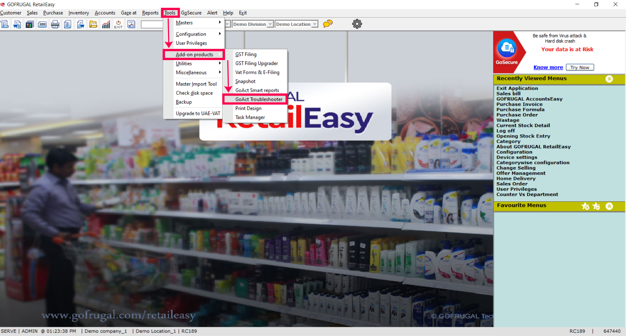
Task: Open the Reports menu
Action: pos(150,13)
